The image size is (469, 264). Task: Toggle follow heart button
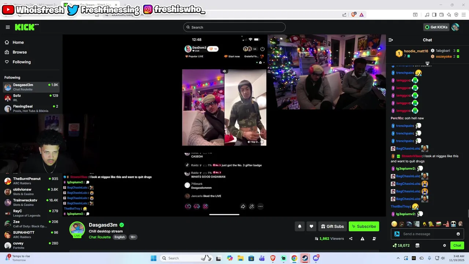coord(311,226)
